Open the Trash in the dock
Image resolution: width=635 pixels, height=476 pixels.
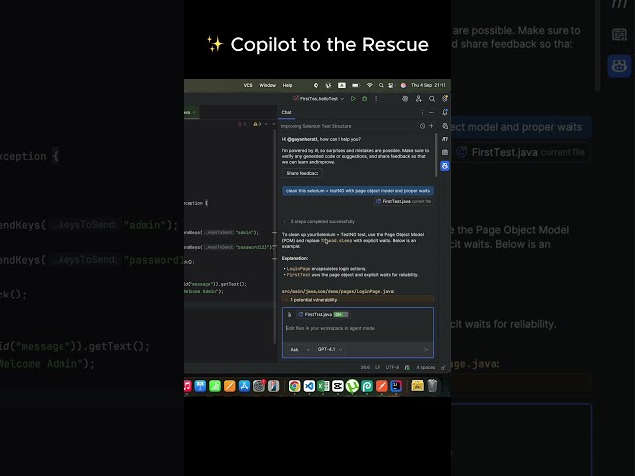point(433,386)
